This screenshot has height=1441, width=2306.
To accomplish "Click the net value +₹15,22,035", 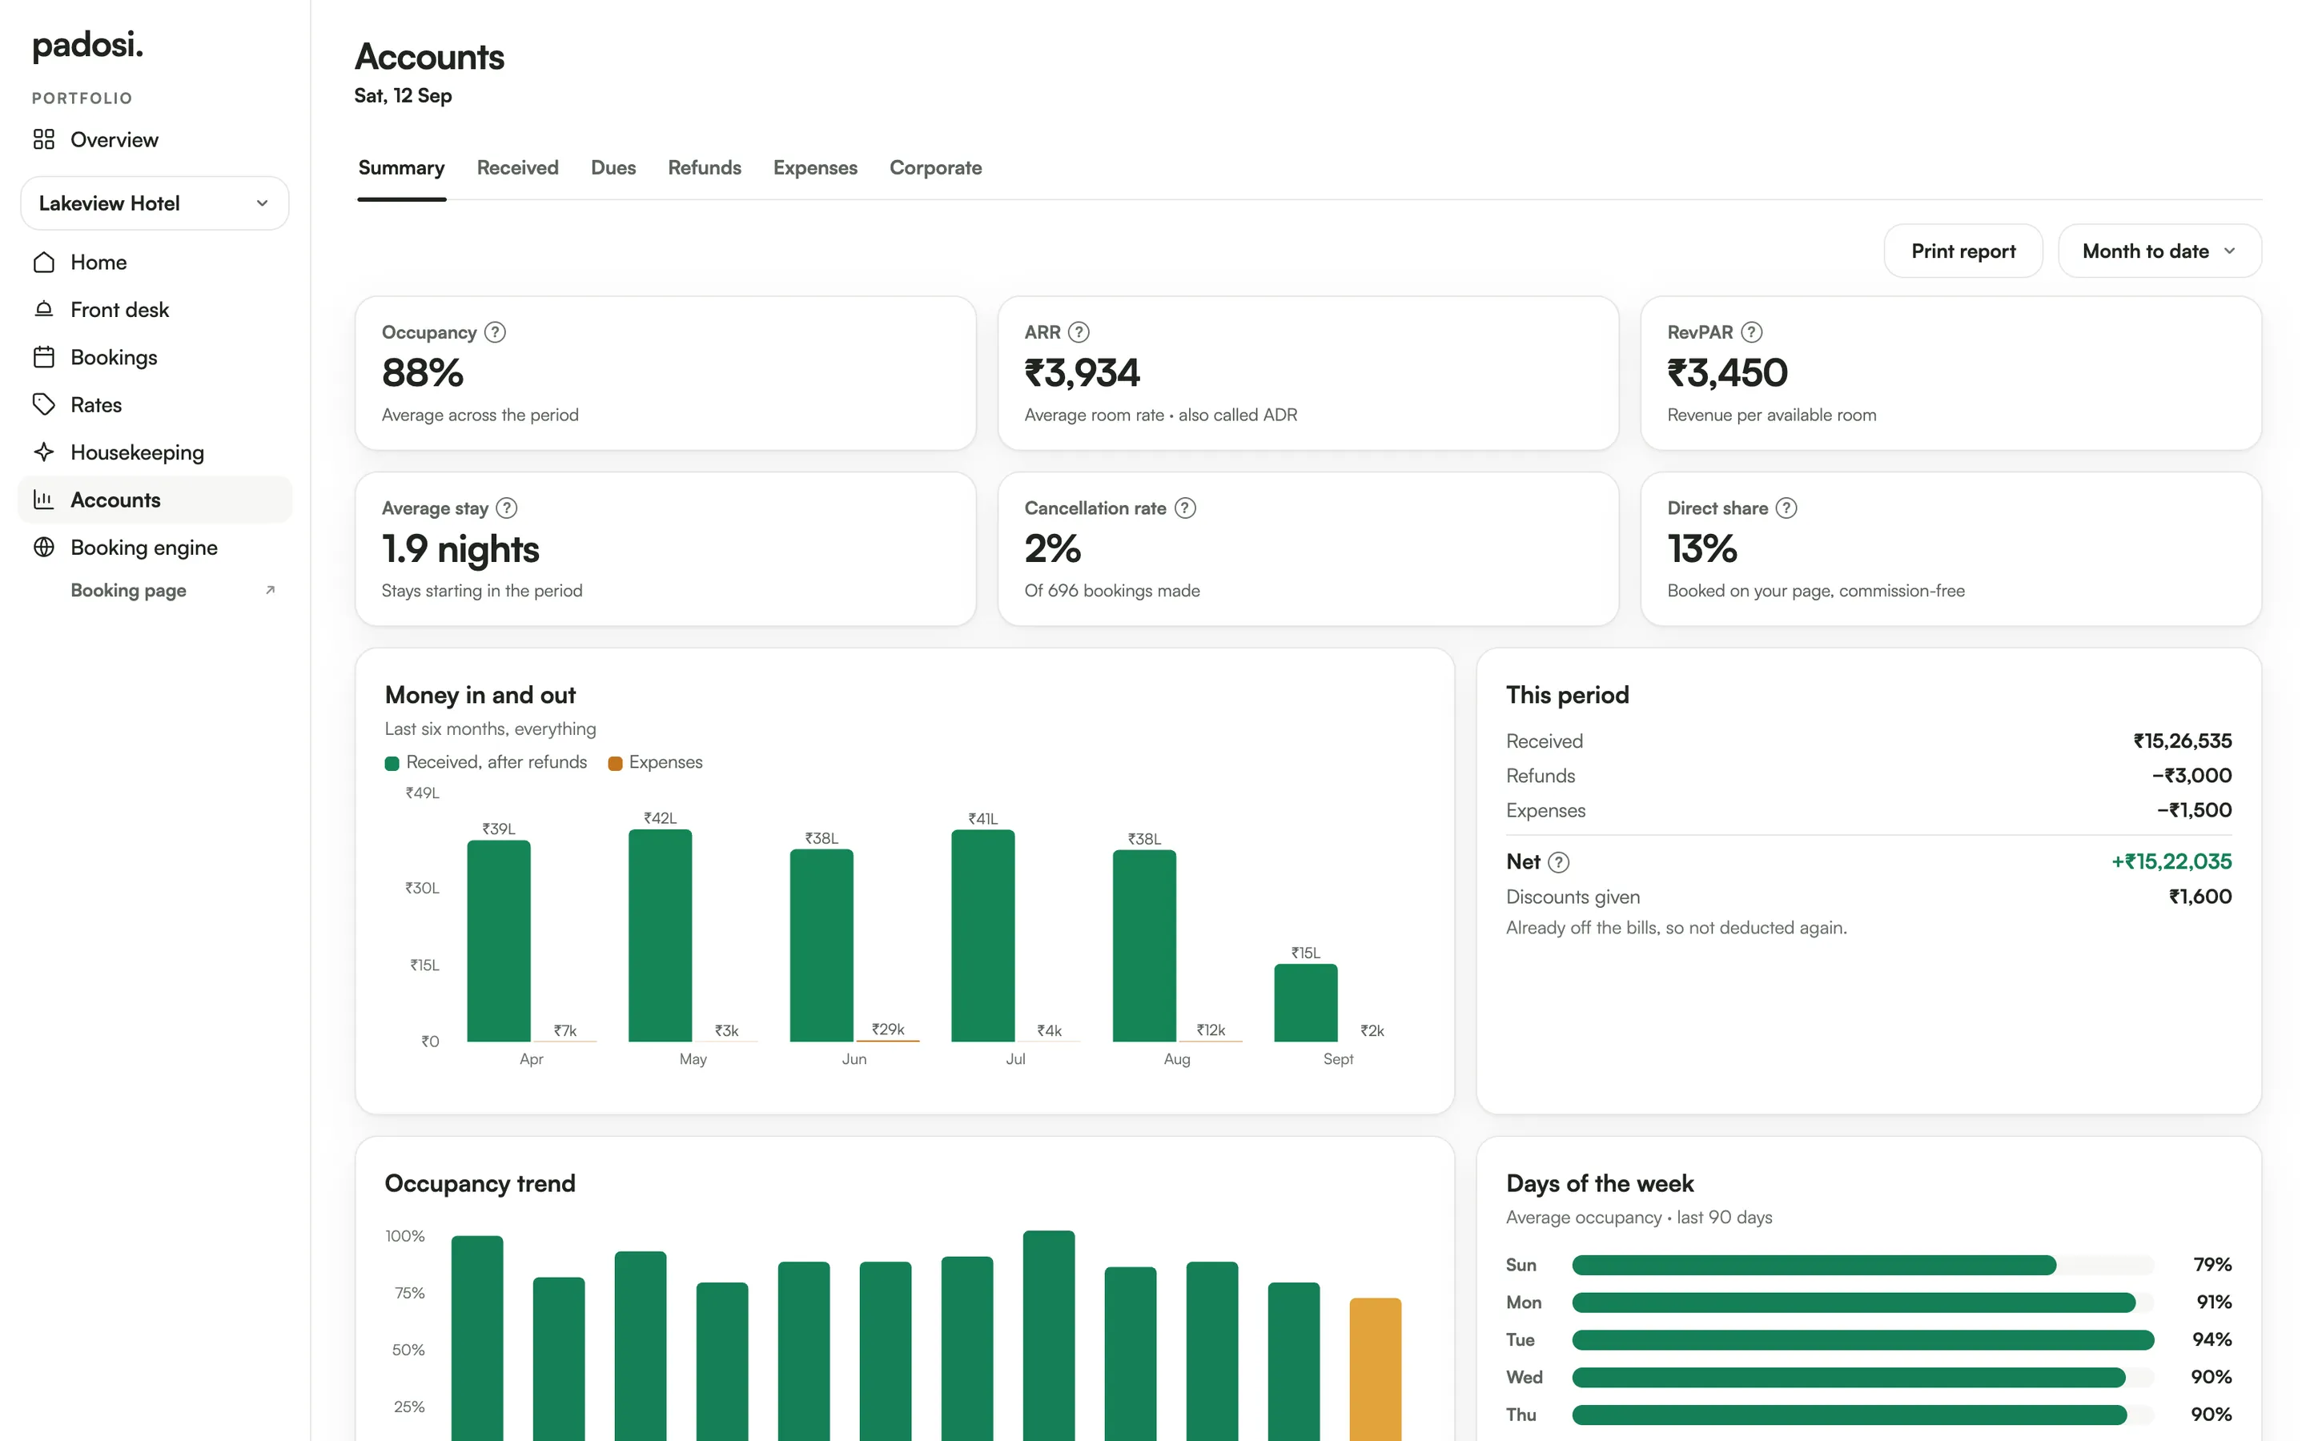I will point(2171,861).
